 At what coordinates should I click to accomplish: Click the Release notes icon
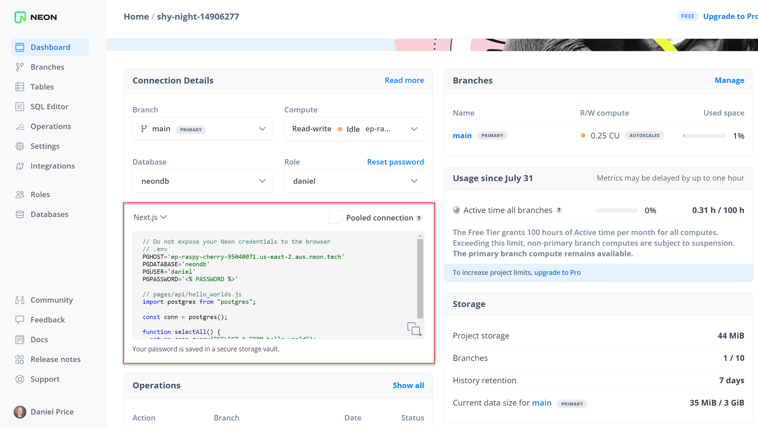(20, 359)
